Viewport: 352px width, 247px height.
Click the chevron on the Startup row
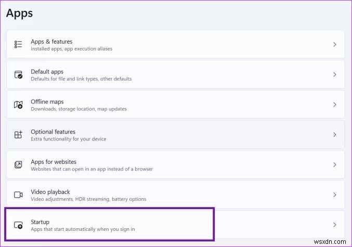coord(335,225)
